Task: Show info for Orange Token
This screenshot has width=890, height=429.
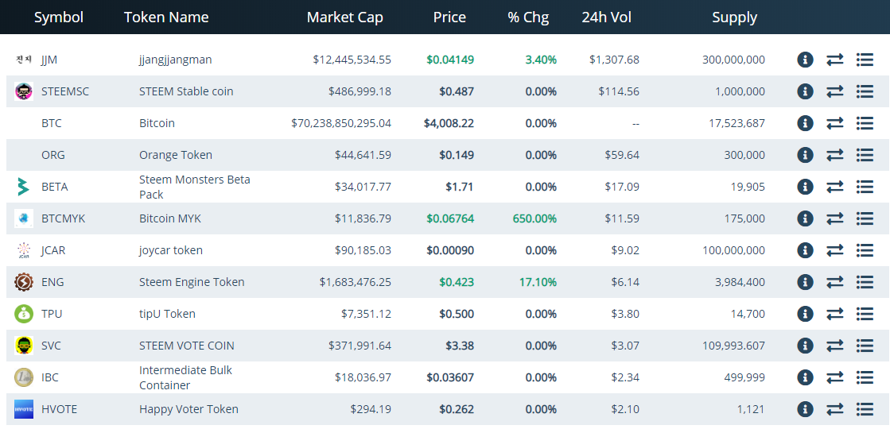Action: click(x=805, y=155)
